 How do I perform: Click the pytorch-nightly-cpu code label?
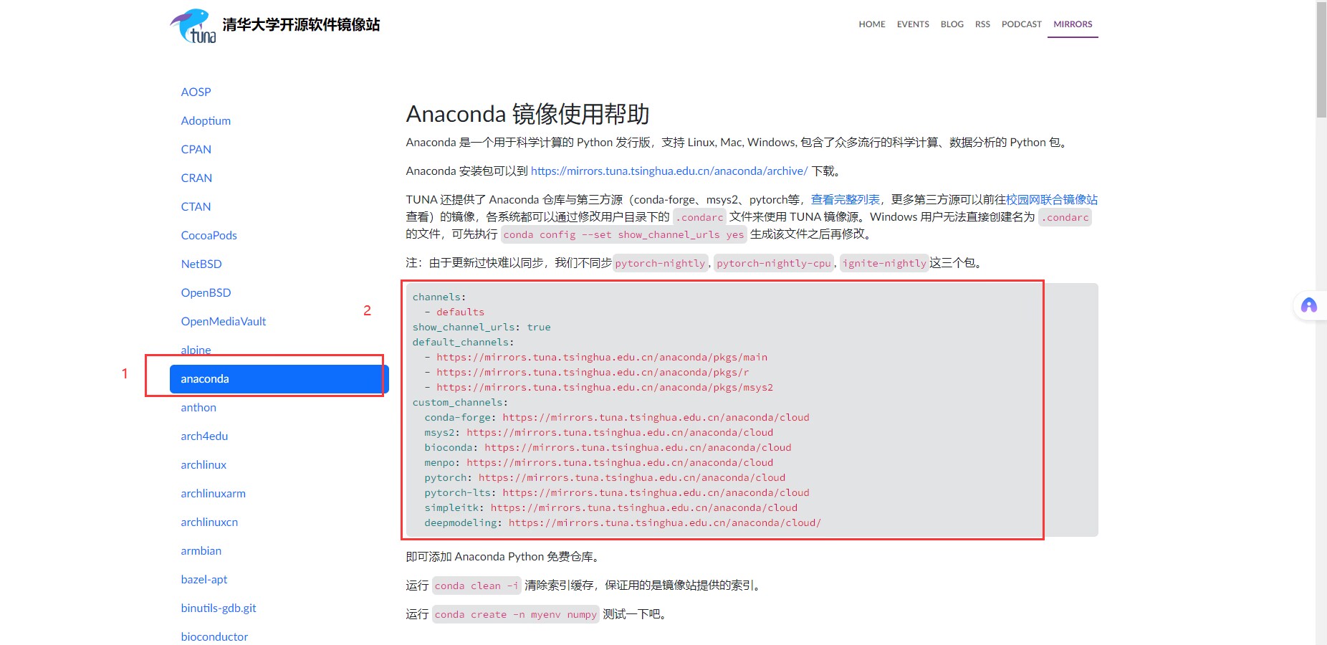tap(774, 263)
